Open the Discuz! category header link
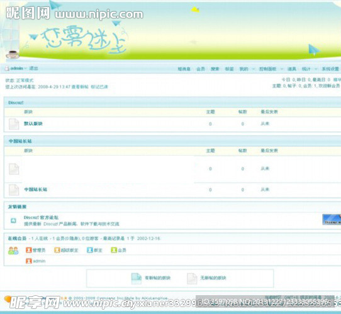Screen dimensions: 341x314 [x=16, y=102]
